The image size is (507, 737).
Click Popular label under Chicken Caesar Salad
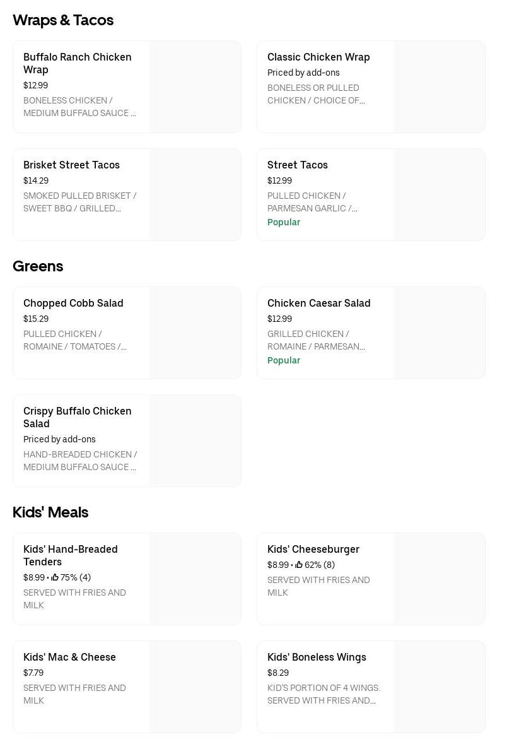click(284, 360)
